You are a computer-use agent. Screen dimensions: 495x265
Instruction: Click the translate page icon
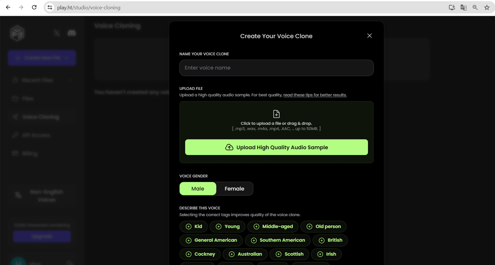pos(463,7)
